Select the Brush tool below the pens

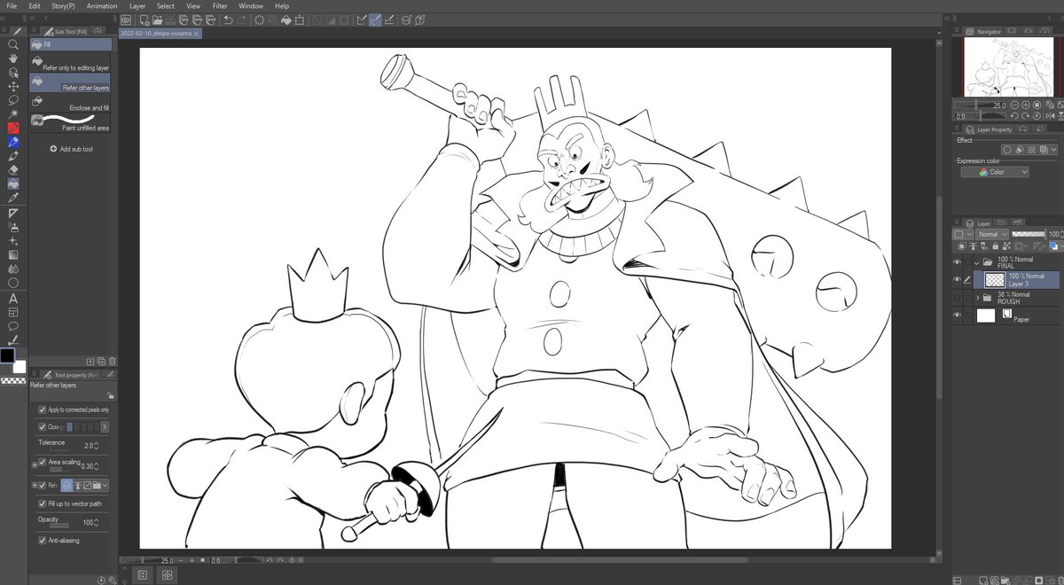tap(13, 156)
